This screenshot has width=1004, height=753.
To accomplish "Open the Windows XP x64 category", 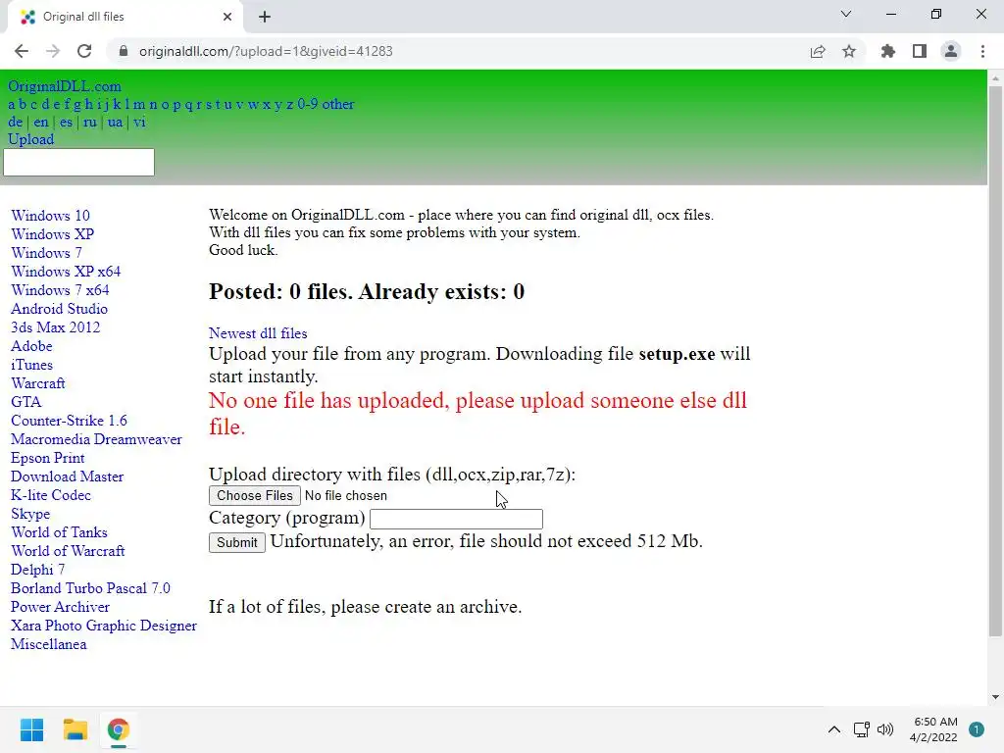I will point(66,272).
